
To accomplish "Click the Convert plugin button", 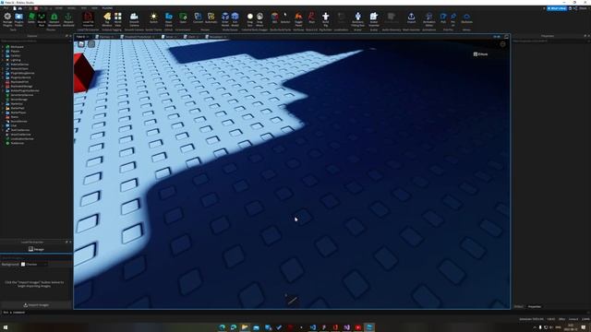I will coord(198,18).
